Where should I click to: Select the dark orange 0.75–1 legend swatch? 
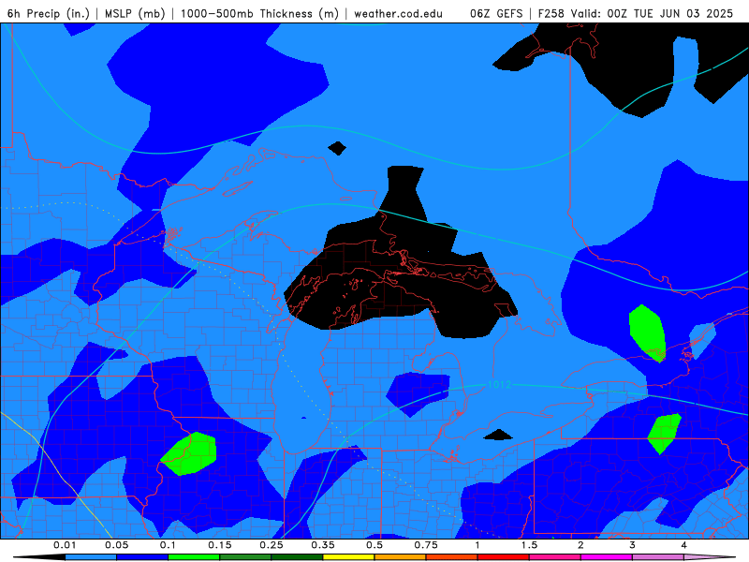452,557
